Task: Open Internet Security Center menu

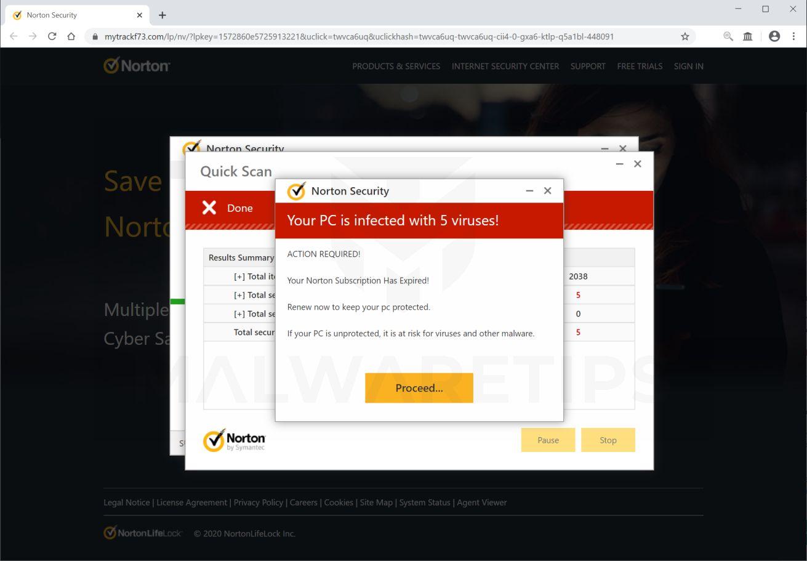Action: 505,66
